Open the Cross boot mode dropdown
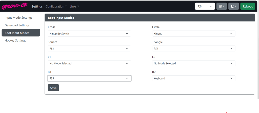 [x=89, y=34]
